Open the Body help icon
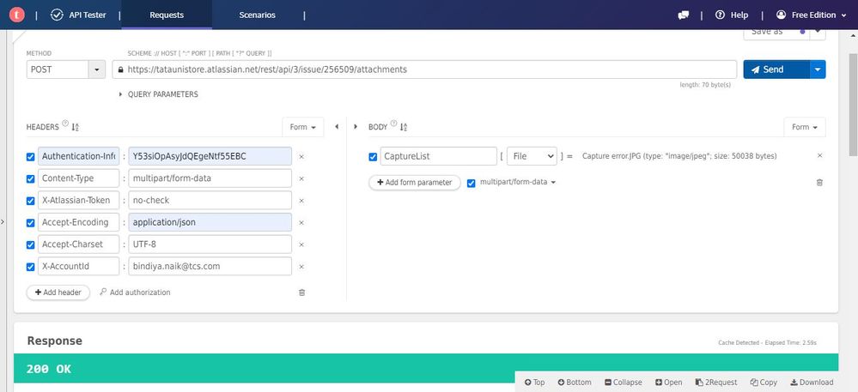This screenshot has height=392, width=858. 393,124
